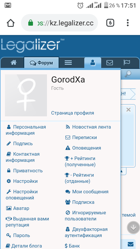Tap the envelope messages icon in navigation bar

pos(110,63)
